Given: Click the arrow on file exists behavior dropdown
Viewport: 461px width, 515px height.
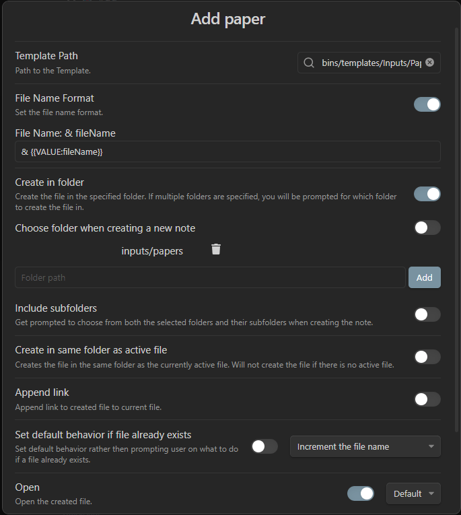Looking at the screenshot, I should pyautogui.click(x=431, y=446).
